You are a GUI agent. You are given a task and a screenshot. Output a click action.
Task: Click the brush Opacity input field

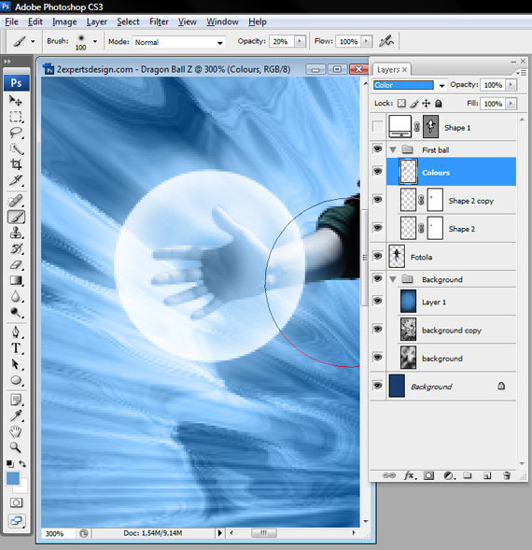[281, 41]
